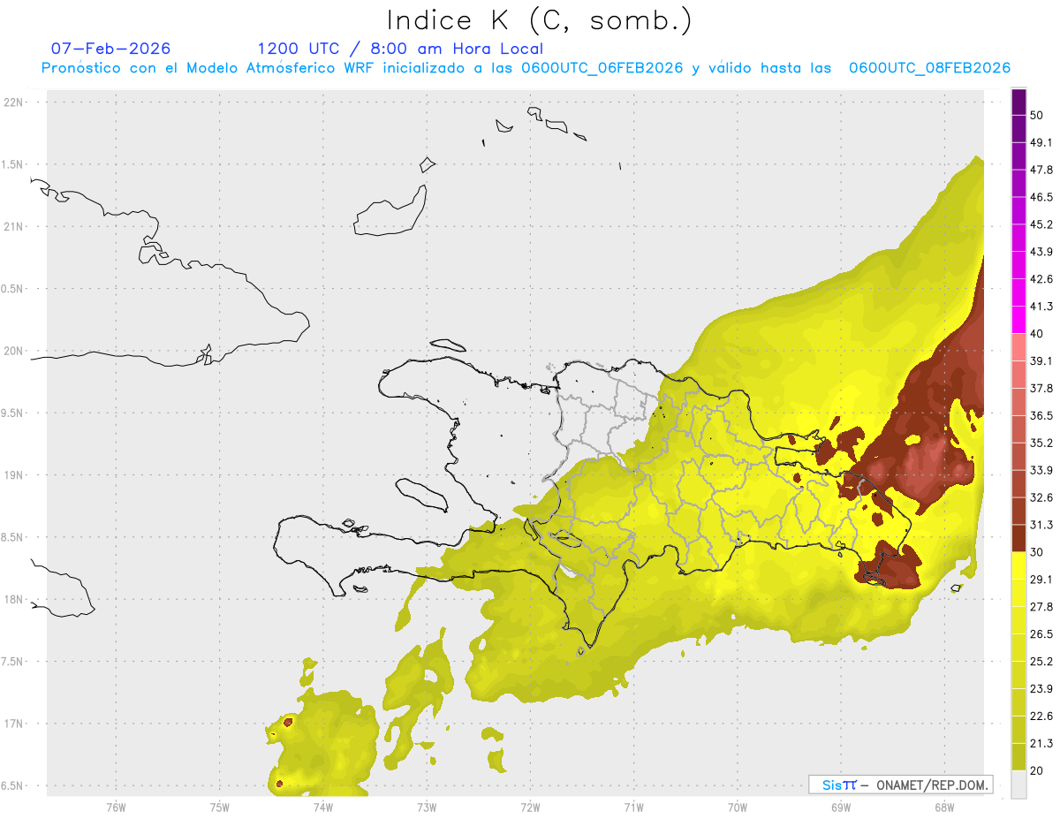This screenshot has height=819, width=1060.
Task: Click the '19N' latitude label
Action: click(15, 475)
